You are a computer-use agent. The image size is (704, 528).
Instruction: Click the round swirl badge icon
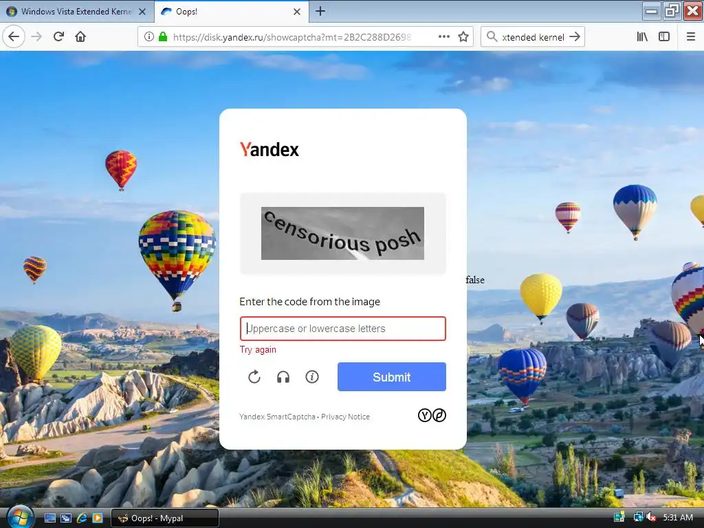click(439, 415)
